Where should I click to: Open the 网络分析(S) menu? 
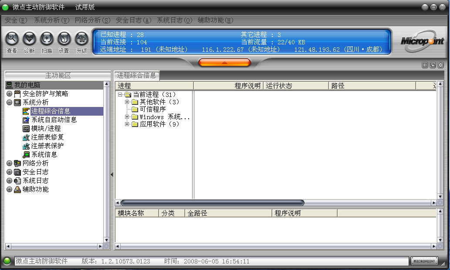(x=92, y=20)
